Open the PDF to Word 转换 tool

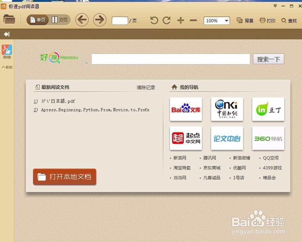7,52
